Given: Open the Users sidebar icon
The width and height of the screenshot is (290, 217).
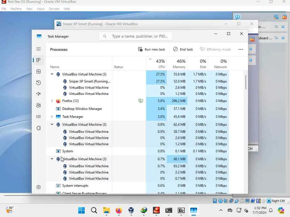Looking at the screenshot, I should point(39,105).
